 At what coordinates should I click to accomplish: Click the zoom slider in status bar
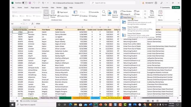[x=168, y=101]
